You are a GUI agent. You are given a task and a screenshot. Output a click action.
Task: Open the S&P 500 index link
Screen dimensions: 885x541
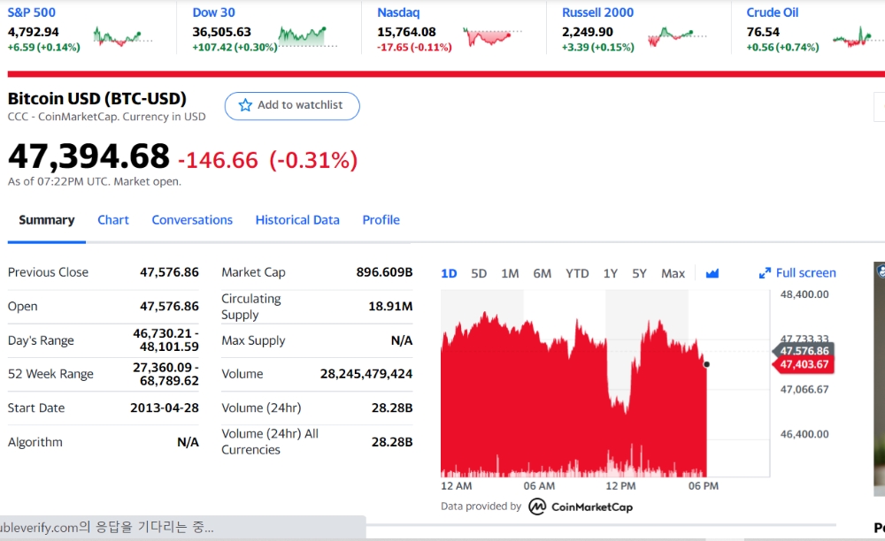(32, 12)
